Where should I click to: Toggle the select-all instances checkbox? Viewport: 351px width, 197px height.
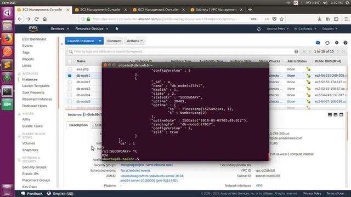click(x=70, y=61)
